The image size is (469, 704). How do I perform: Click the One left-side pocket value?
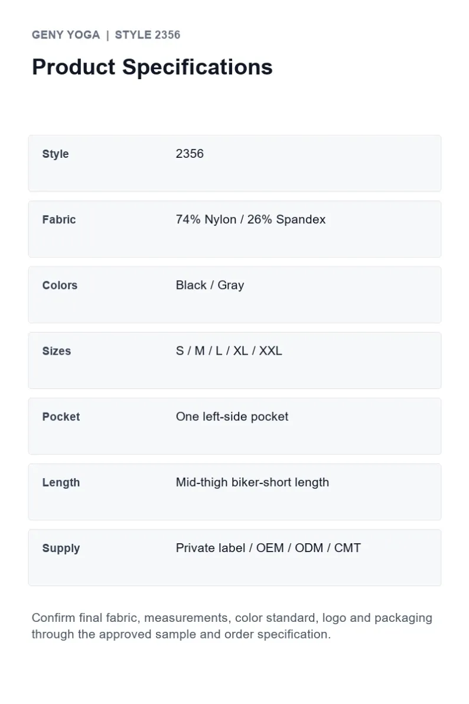pyautogui.click(x=232, y=417)
